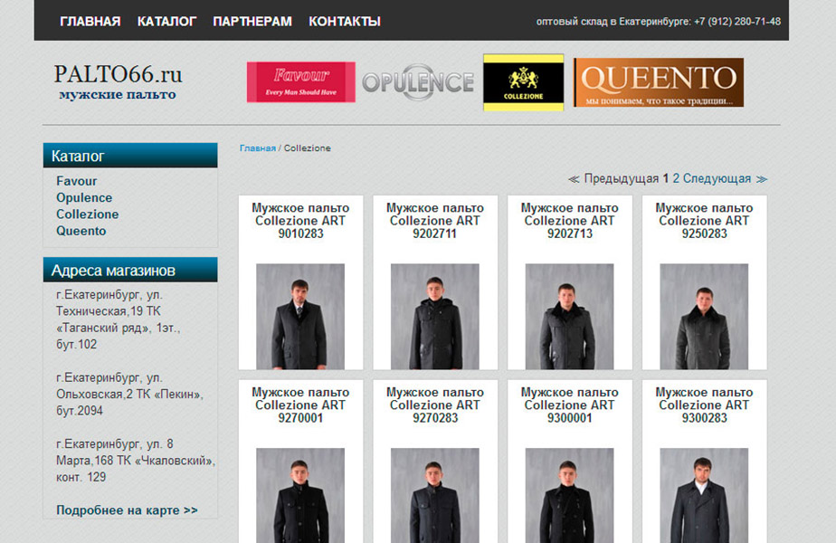Select the Collezione brand logo
The height and width of the screenshot is (543, 836).
(x=524, y=82)
